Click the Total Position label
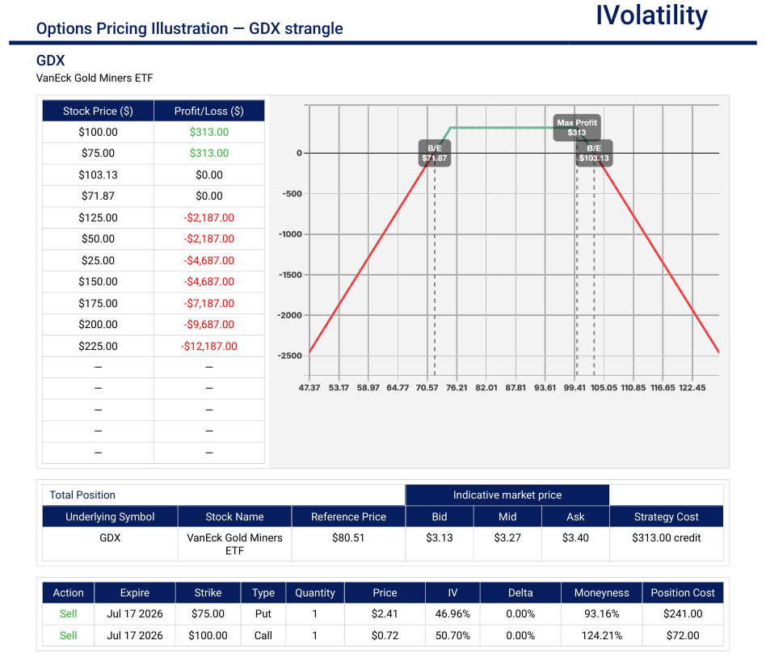Screen dimensions: 766x657 [82, 495]
